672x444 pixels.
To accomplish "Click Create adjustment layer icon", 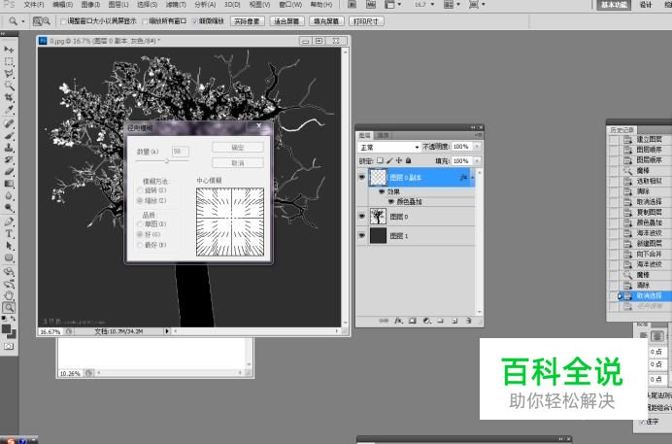I will [x=427, y=321].
